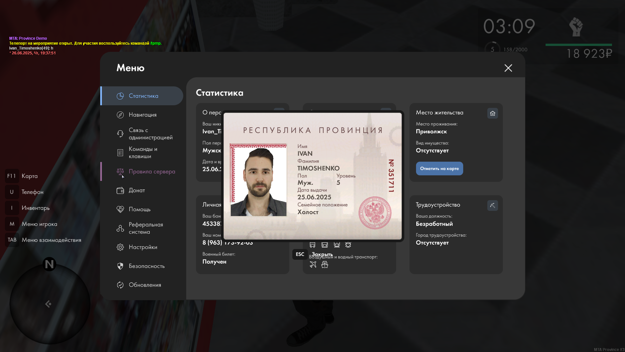Open the Помощь menu section
This screenshot has height=352, width=625.
coord(142,209)
